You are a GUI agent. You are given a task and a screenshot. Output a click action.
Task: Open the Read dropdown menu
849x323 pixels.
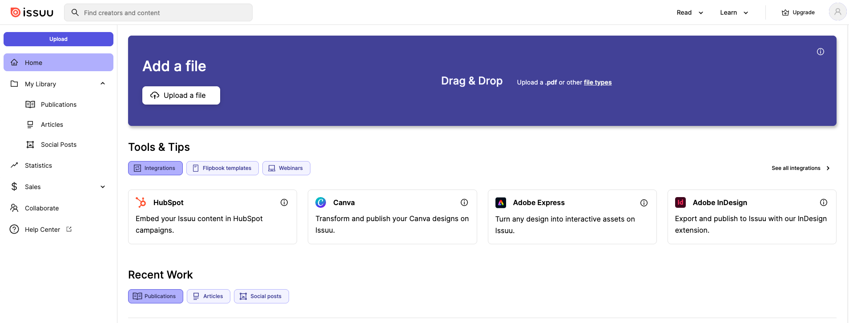tap(690, 12)
